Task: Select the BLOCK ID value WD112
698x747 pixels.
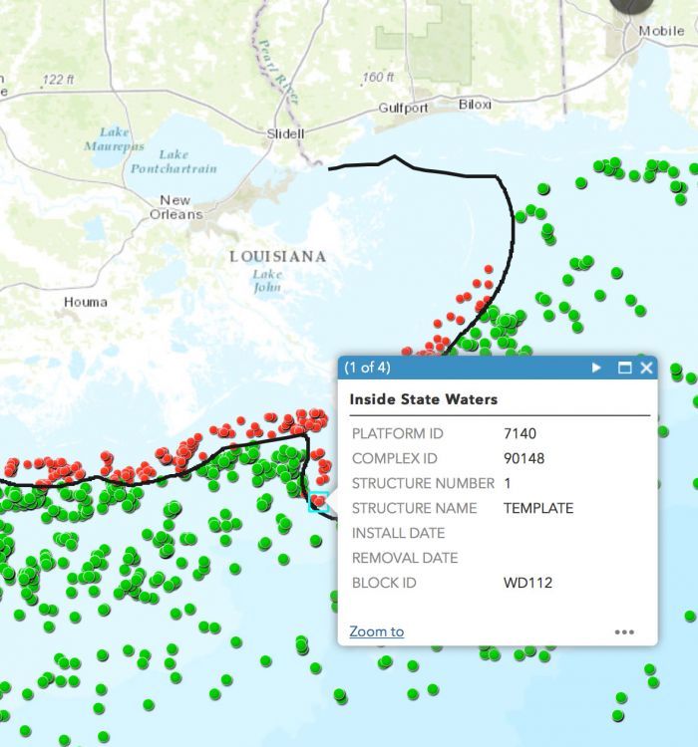Action: pos(527,583)
